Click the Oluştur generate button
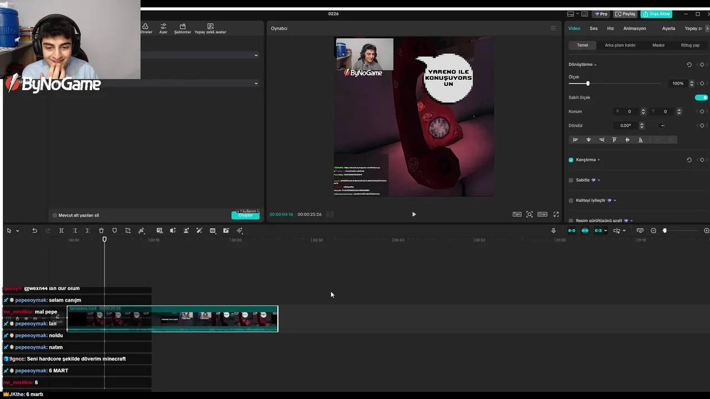Image resolution: width=710 pixels, height=399 pixels. tap(245, 215)
